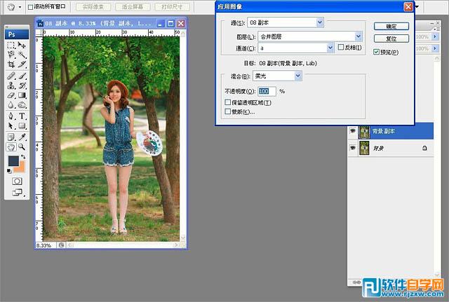Enable the 反相 (Invert) checkbox
449x302 pixels.
click(x=341, y=48)
